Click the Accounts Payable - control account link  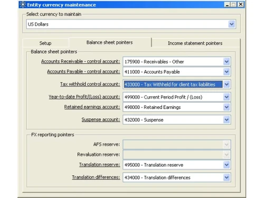(83, 72)
